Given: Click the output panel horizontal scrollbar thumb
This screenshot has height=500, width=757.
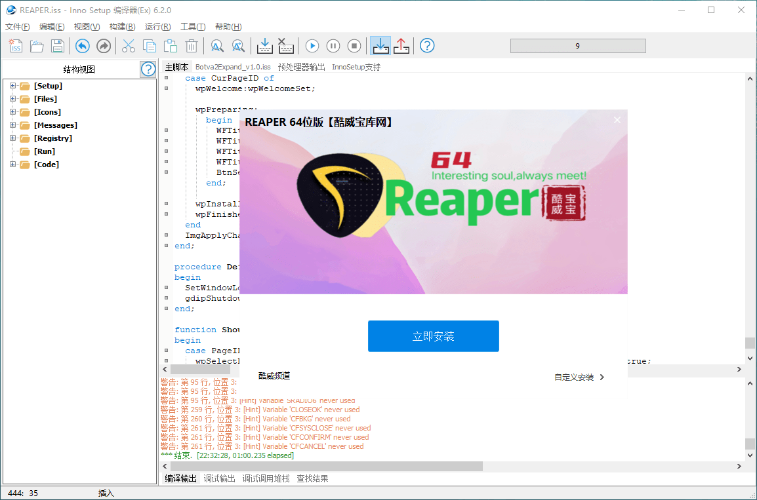Looking at the screenshot, I should (x=327, y=466).
